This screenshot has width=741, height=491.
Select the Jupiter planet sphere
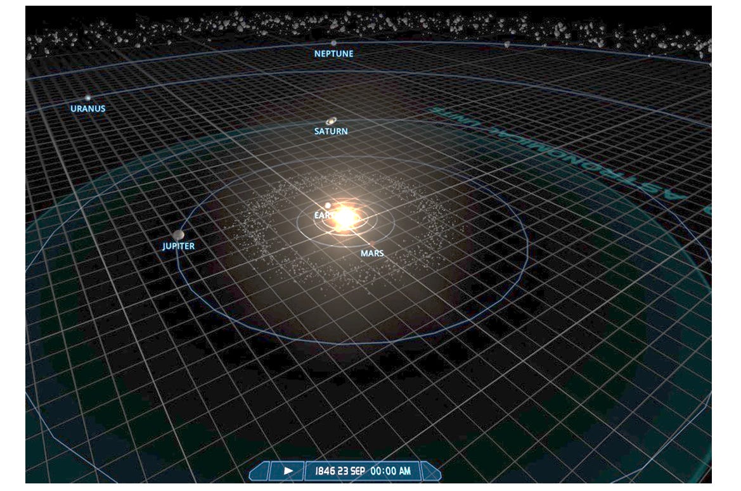click(179, 234)
